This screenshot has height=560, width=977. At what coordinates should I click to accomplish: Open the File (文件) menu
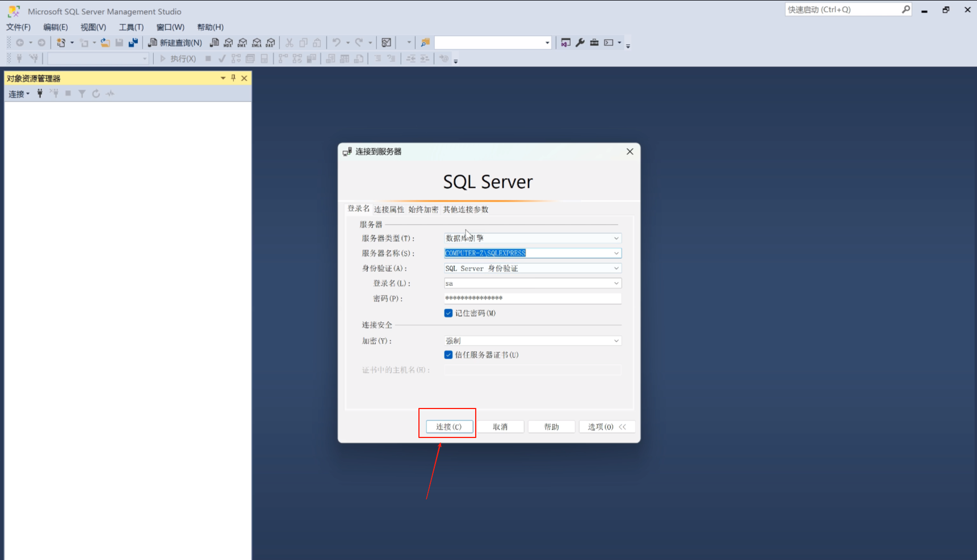(18, 27)
